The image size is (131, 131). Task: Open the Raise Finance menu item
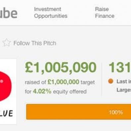pyautogui.click(x=105, y=13)
